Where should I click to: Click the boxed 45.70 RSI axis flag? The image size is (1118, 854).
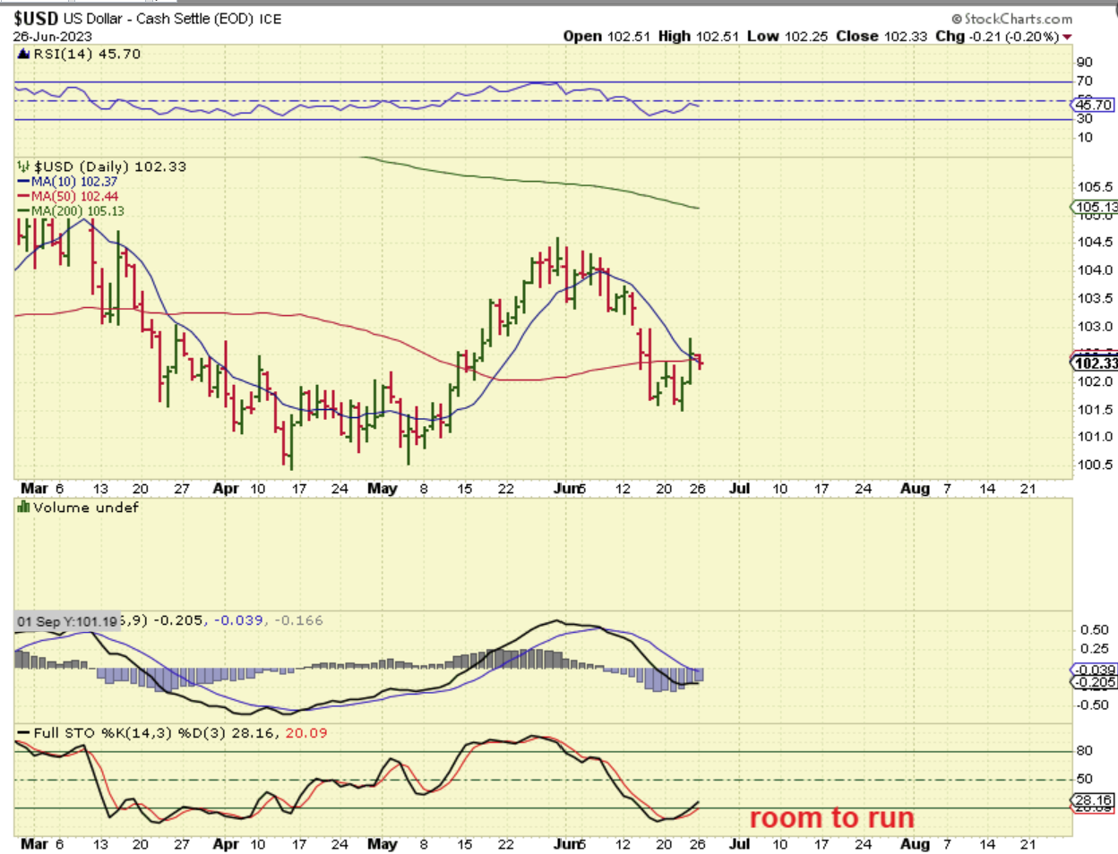pos(1094,105)
